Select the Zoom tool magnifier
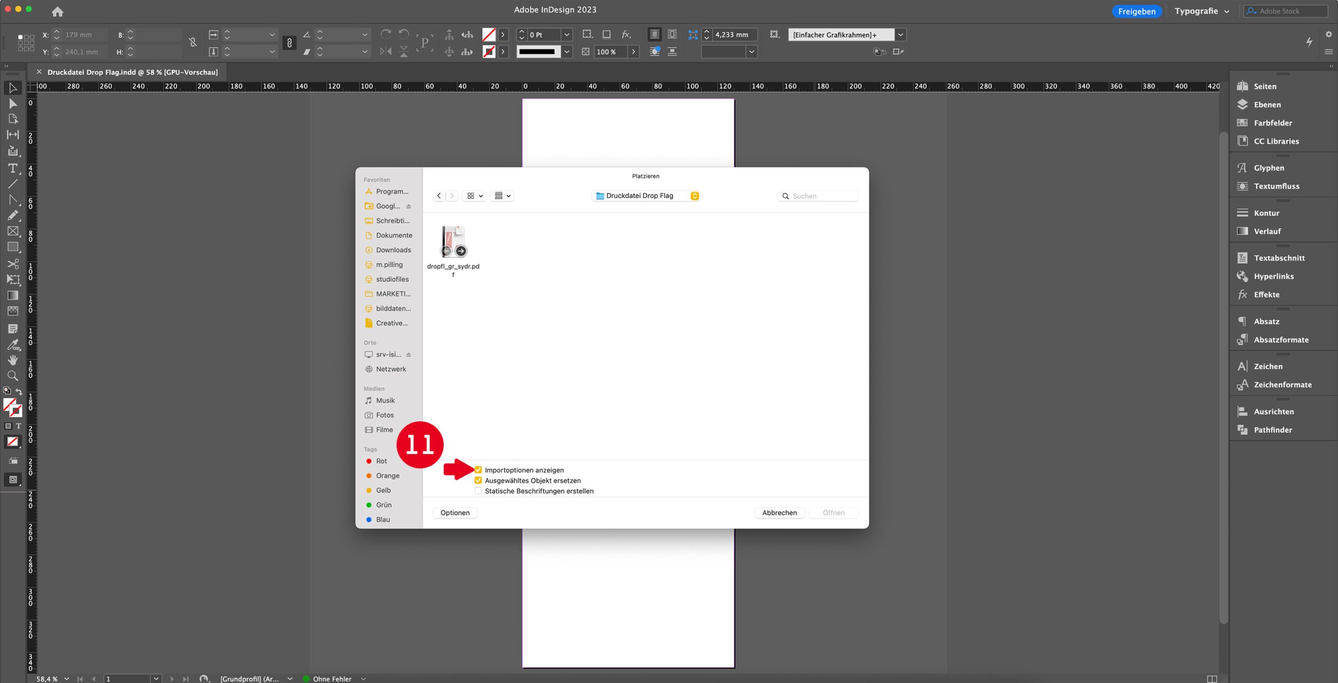1338x683 pixels. tap(13, 376)
